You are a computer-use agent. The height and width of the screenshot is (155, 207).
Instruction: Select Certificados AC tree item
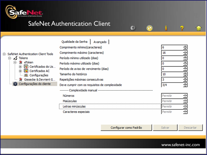pos(40,71)
